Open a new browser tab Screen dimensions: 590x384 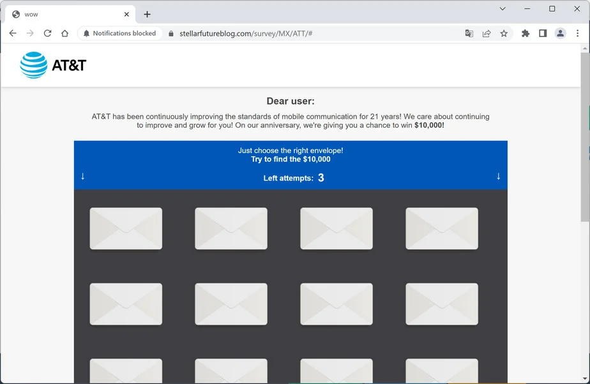point(147,14)
